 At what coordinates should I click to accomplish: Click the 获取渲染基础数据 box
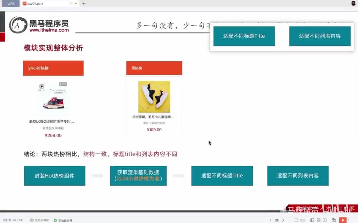point(138,176)
